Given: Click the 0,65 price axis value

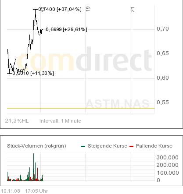Looking at the screenshot, I should (163, 53).
